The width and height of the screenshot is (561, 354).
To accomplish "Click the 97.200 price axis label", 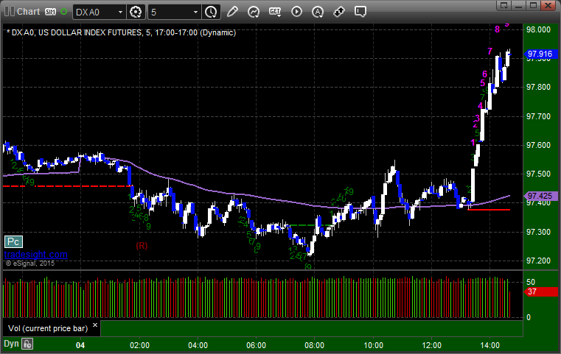I will 538,261.
